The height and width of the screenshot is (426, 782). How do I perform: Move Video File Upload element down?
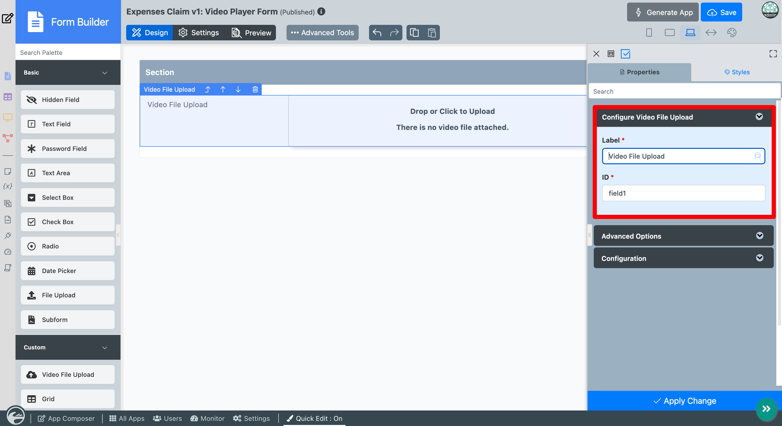pyautogui.click(x=238, y=89)
